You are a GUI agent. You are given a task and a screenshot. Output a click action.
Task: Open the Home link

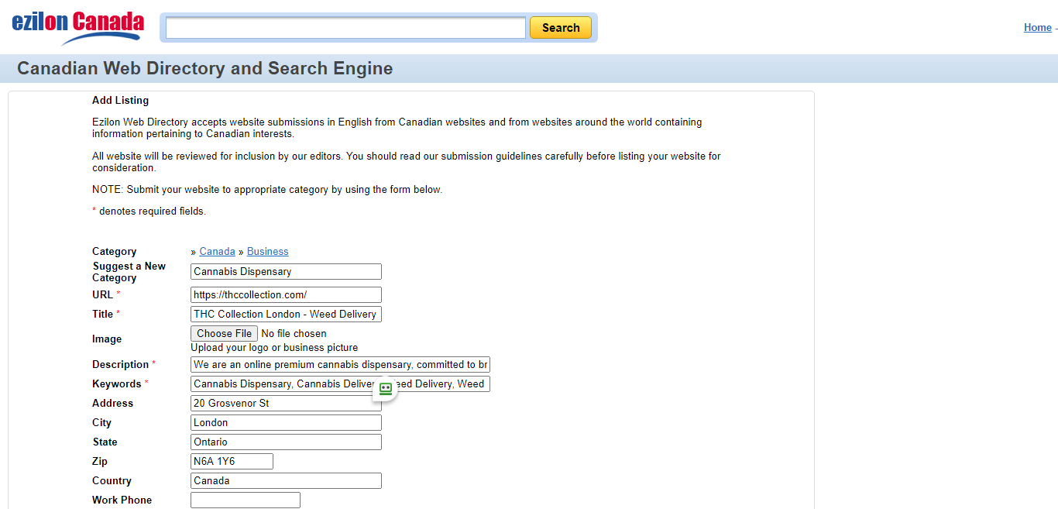tap(1038, 27)
